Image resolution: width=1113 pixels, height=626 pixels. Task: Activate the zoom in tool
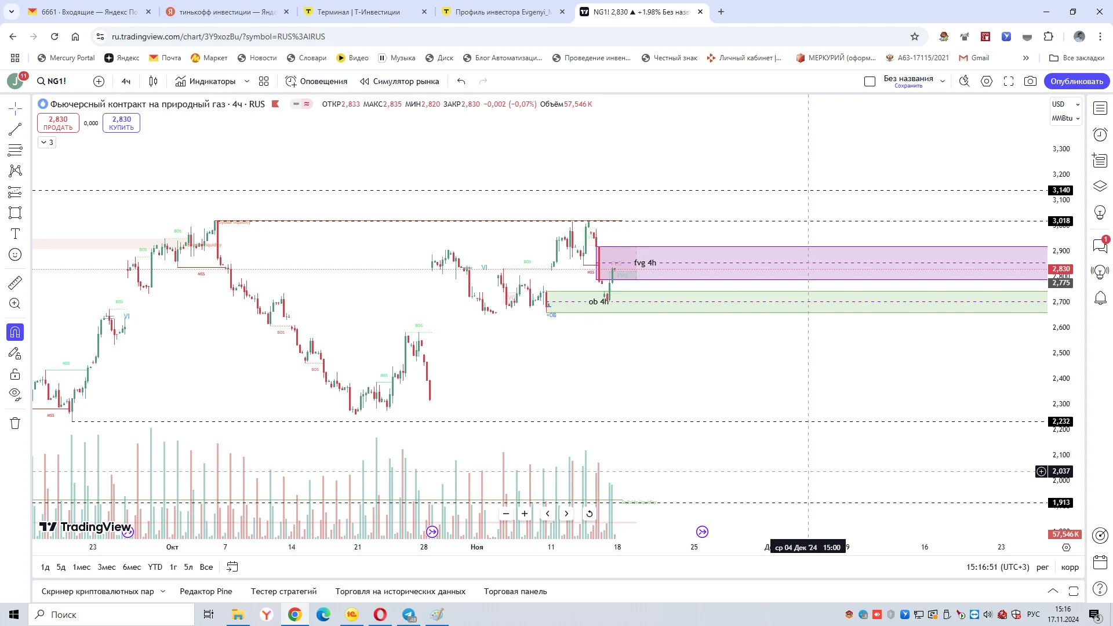[15, 304]
